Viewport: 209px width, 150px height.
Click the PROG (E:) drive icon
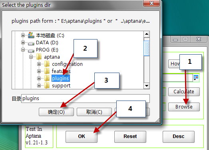pos(31,50)
